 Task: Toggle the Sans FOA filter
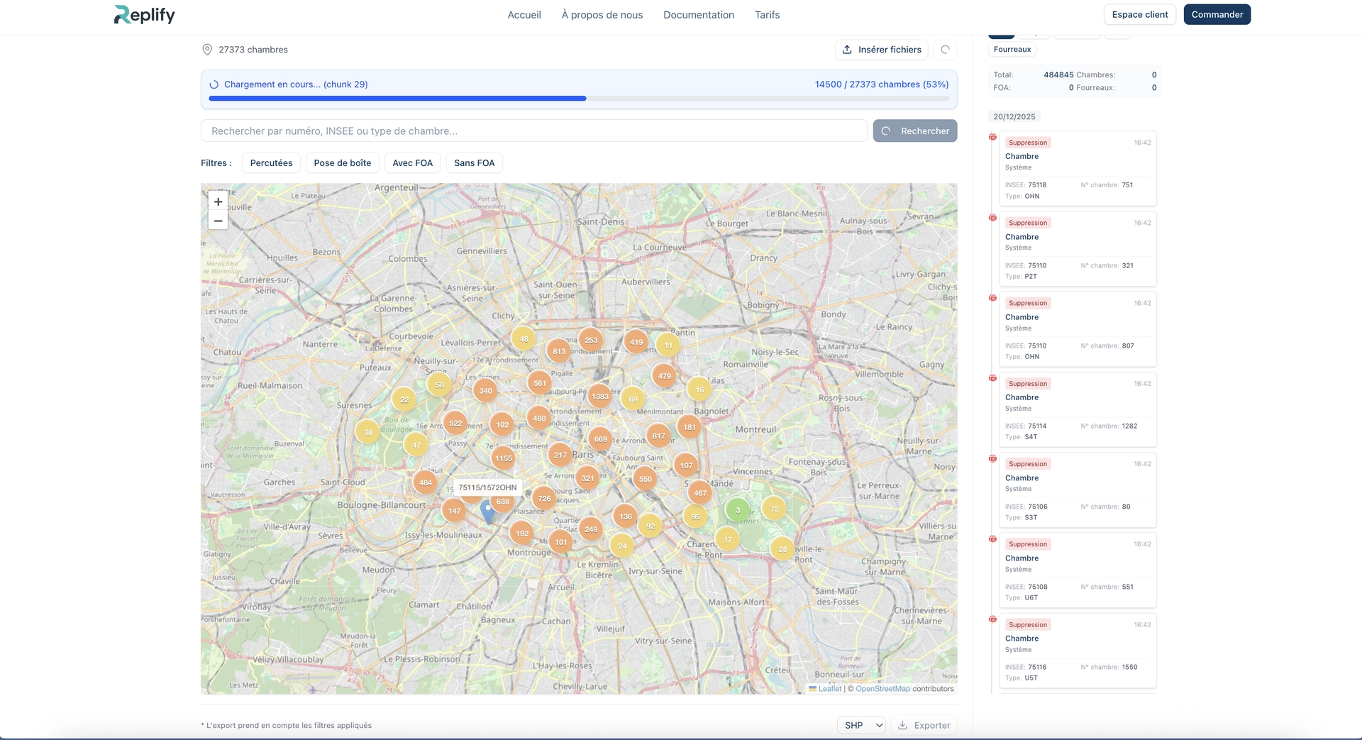point(474,163)
